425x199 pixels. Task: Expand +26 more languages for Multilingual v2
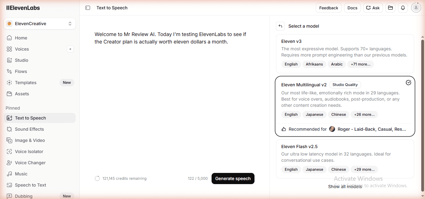[x=364, y=115]
